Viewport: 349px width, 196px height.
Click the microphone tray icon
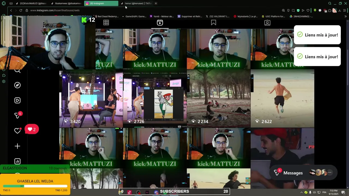pyautogui.click(x=310, y=192)
